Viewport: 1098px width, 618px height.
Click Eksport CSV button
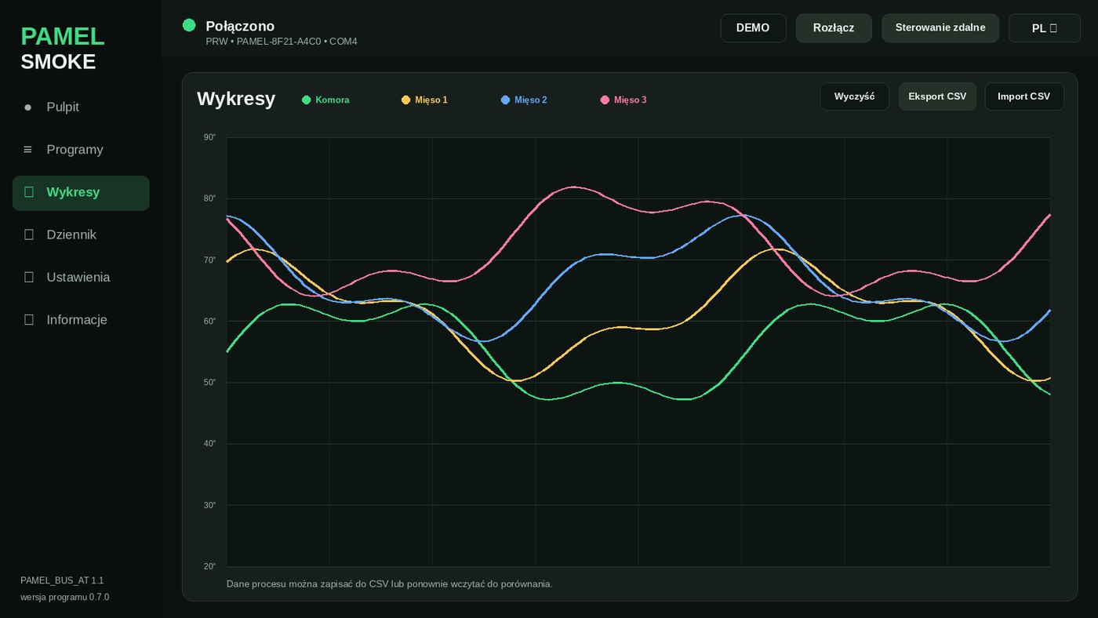tap(937, 96)
